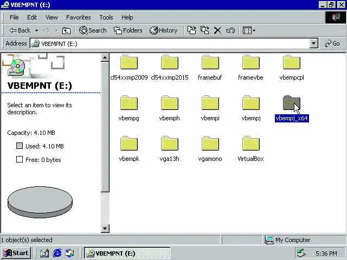Open the Help menu
Viewport: 347px width, 260px height.
(x=127, y=17)
